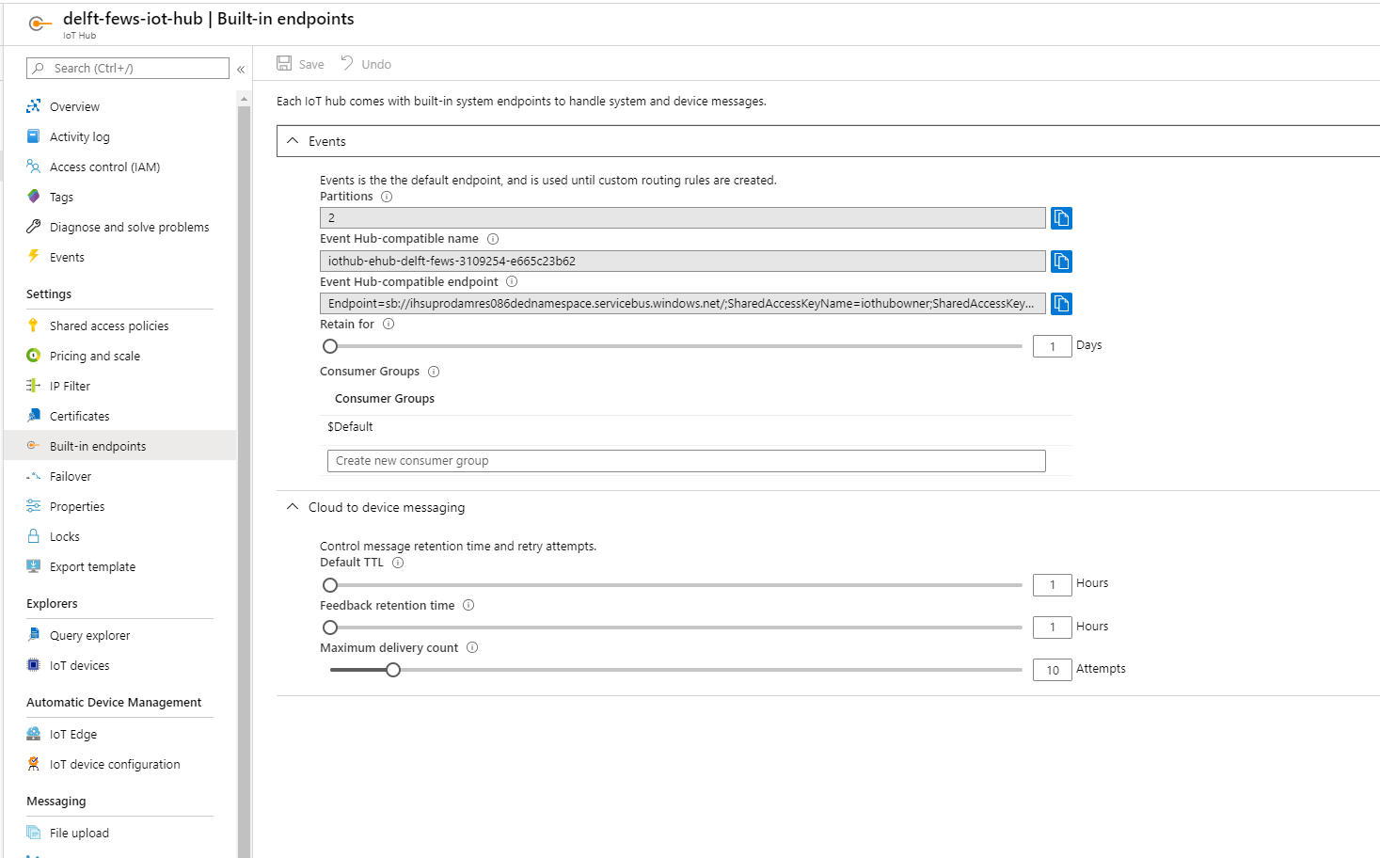
Task: Copy the Event Hub-compatible name
Action: pos(1061,262)
